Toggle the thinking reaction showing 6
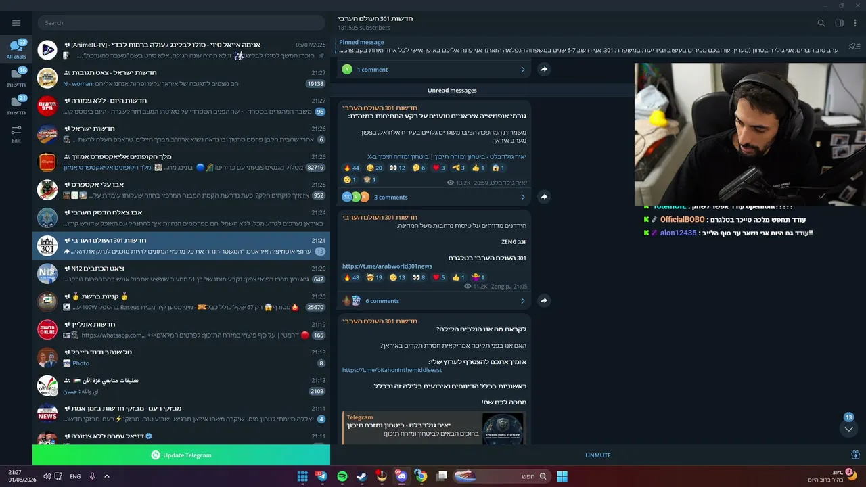This screenshot has height=487, width=866. pos(419,168)
